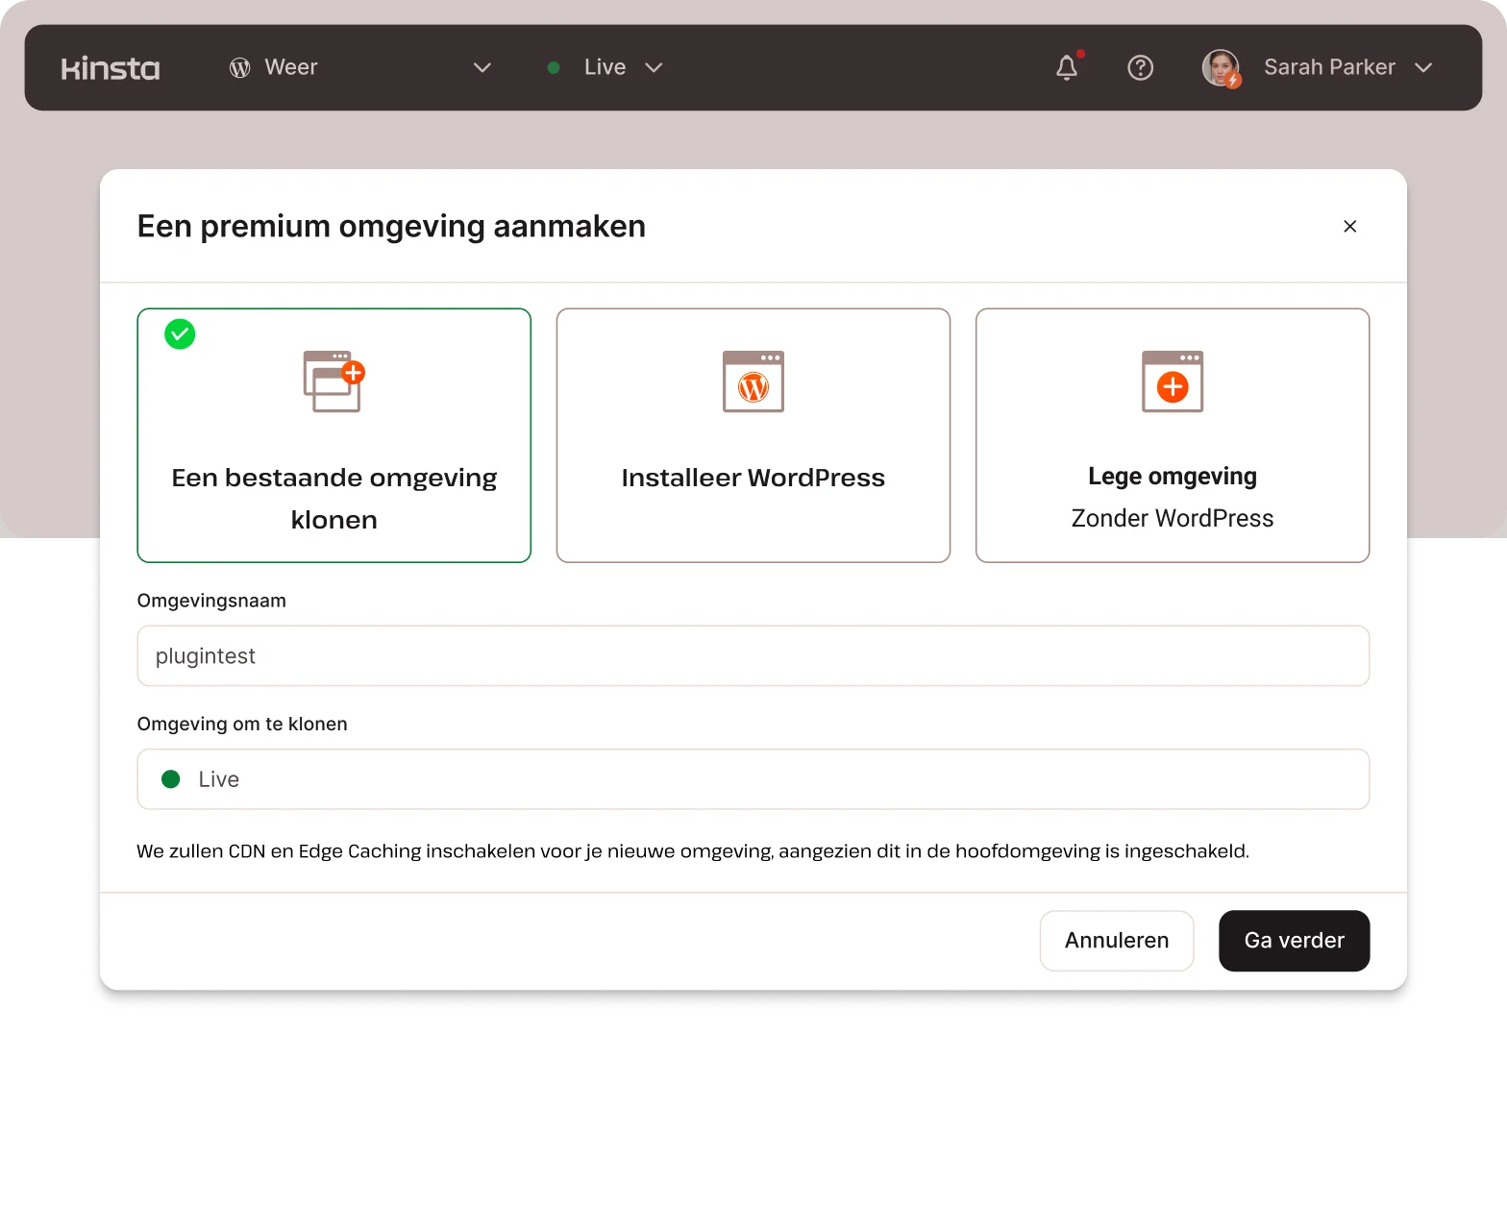Open the notifications bell

(1067, 67)
